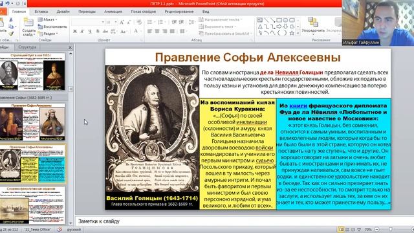
Task: Switch to the Дизайн ribbon tab
Action: (63, 12)
